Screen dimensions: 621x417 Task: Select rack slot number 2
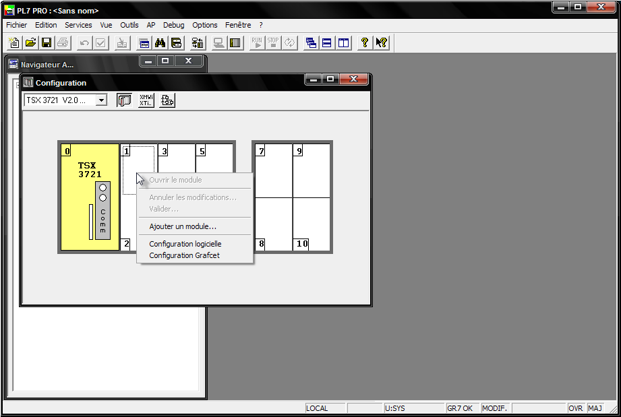point(128,224)
